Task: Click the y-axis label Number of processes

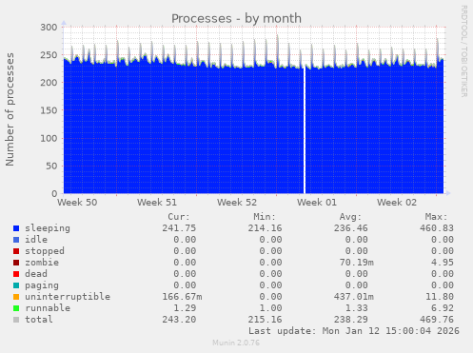Action: click(x=10, y=109)
